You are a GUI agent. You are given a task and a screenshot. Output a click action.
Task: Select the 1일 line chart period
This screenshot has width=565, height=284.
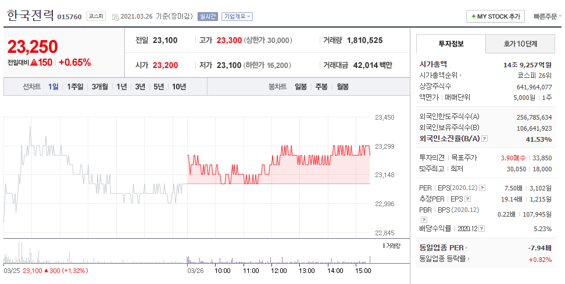tap(53, 87)
